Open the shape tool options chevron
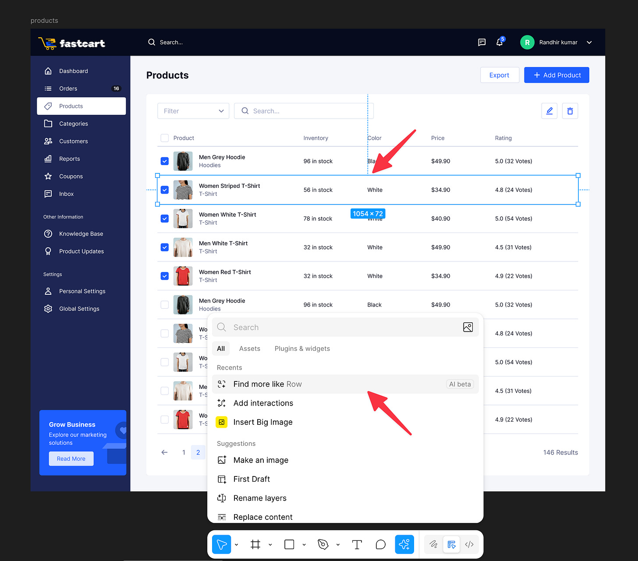This screenshot has height=561, width=638. tap(304, 544)
